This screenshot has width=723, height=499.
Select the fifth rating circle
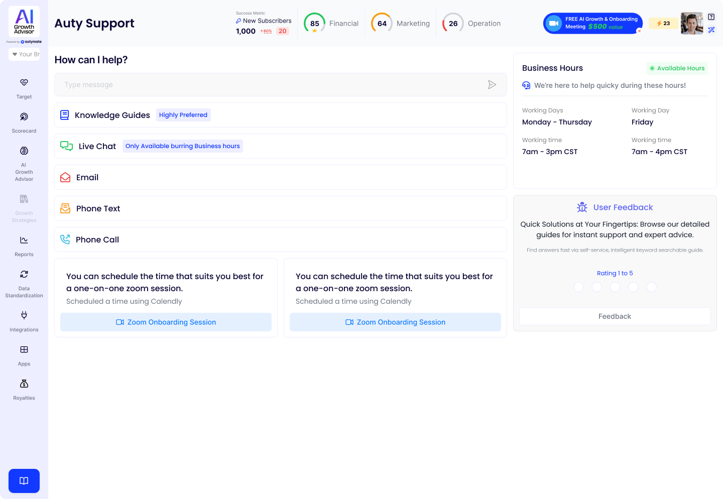pos(651,287)
